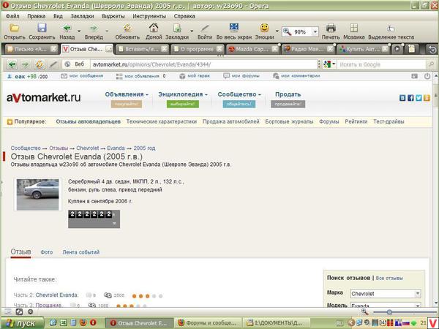The height and width of the screenshot is (329, 439).
Task: Expand the Объявления site menu
Action: coord(127,94)
